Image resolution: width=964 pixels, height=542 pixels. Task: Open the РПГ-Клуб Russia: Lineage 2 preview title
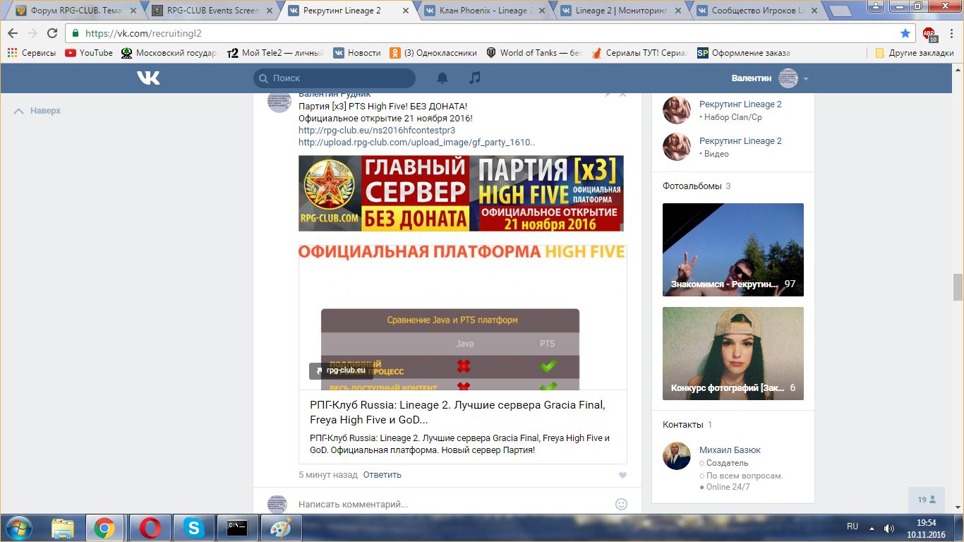(x=457, y=412)
